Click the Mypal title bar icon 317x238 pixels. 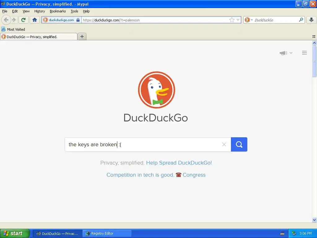coord(3,4)
